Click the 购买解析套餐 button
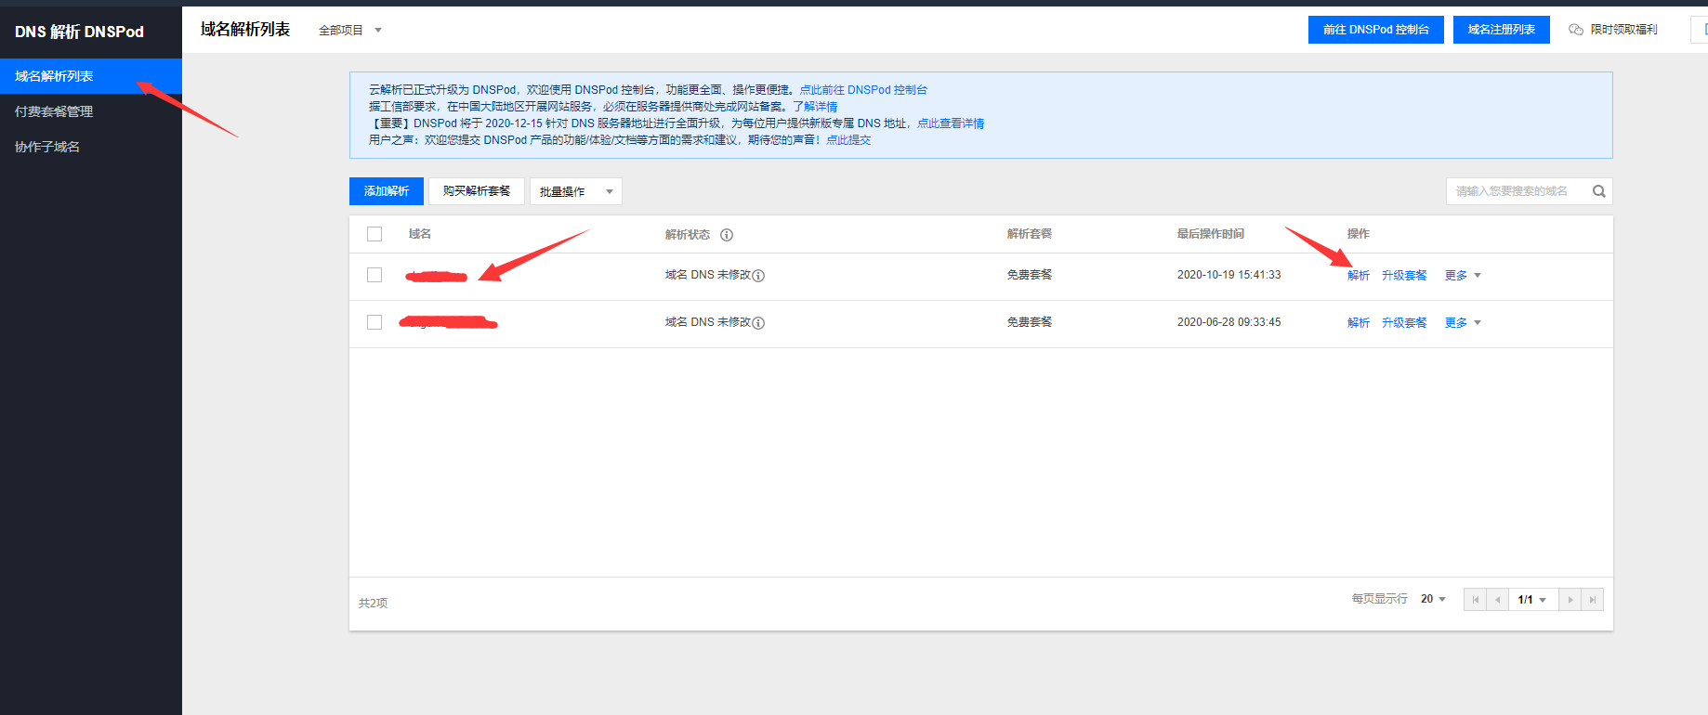This screenshot has width=1708, height=715. [x=477, y=191]
